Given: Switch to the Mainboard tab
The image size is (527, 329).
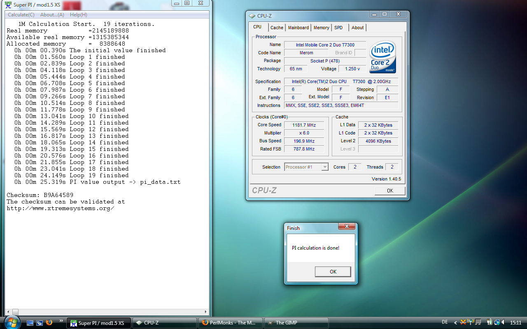Looking at the screenshot, I should pyautogui.click(x=298, y=28).
